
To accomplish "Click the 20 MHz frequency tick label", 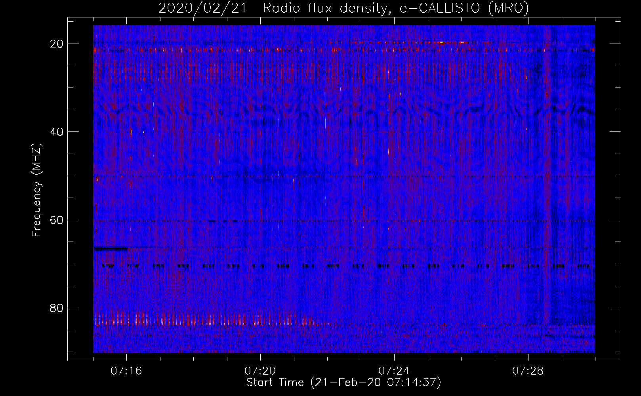I will 57,44.
